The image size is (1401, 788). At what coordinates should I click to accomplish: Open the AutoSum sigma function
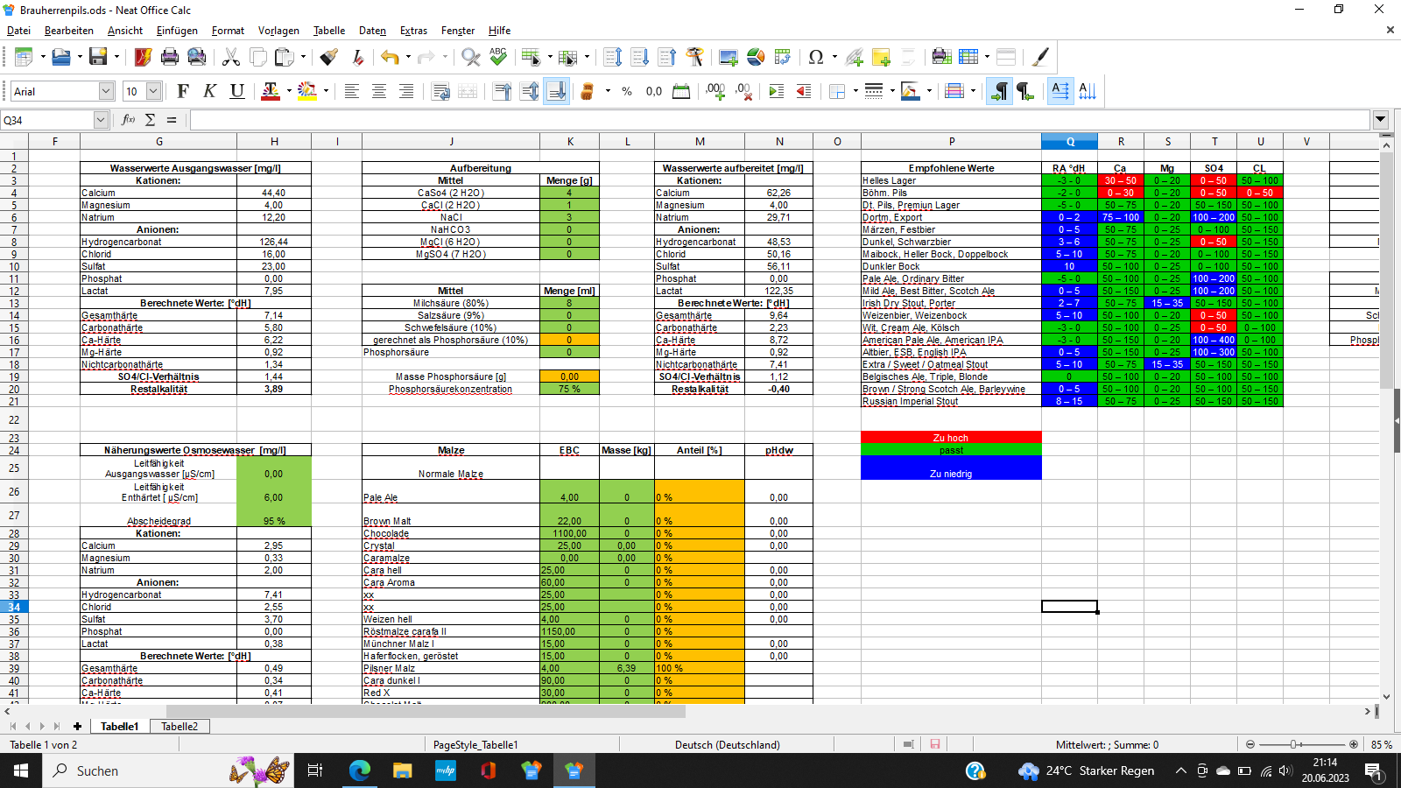[x=150, y=120]
